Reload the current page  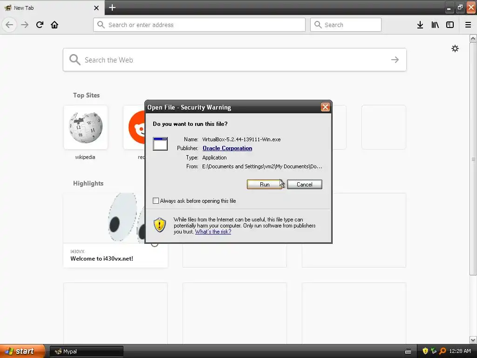40,25
